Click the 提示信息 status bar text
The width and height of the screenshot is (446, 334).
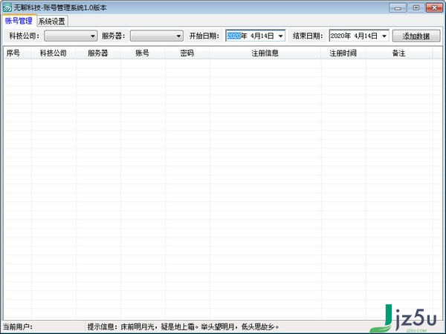[x=183, y=327]
